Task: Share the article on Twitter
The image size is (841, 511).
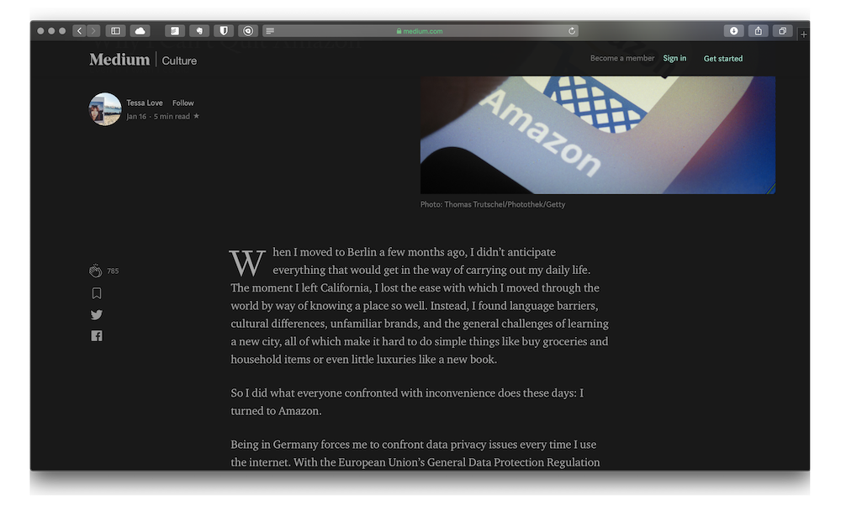Action: [97, 314]
